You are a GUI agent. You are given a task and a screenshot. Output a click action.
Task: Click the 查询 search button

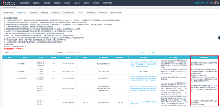142,53
